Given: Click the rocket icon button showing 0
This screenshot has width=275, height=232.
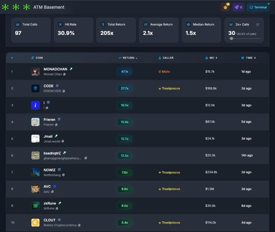Looking at the screenshot, I should click(238, 7).
